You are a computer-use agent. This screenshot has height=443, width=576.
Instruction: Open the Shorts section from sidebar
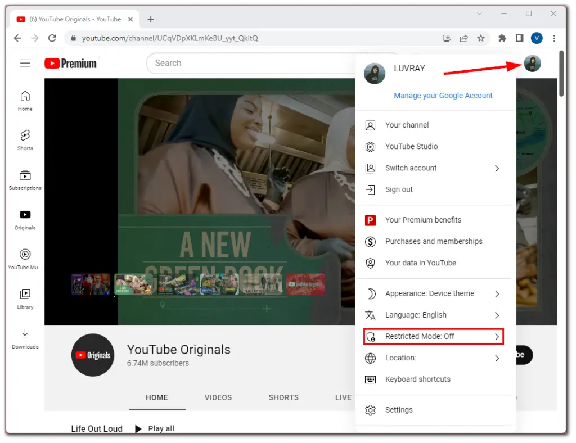click(25, 141)
